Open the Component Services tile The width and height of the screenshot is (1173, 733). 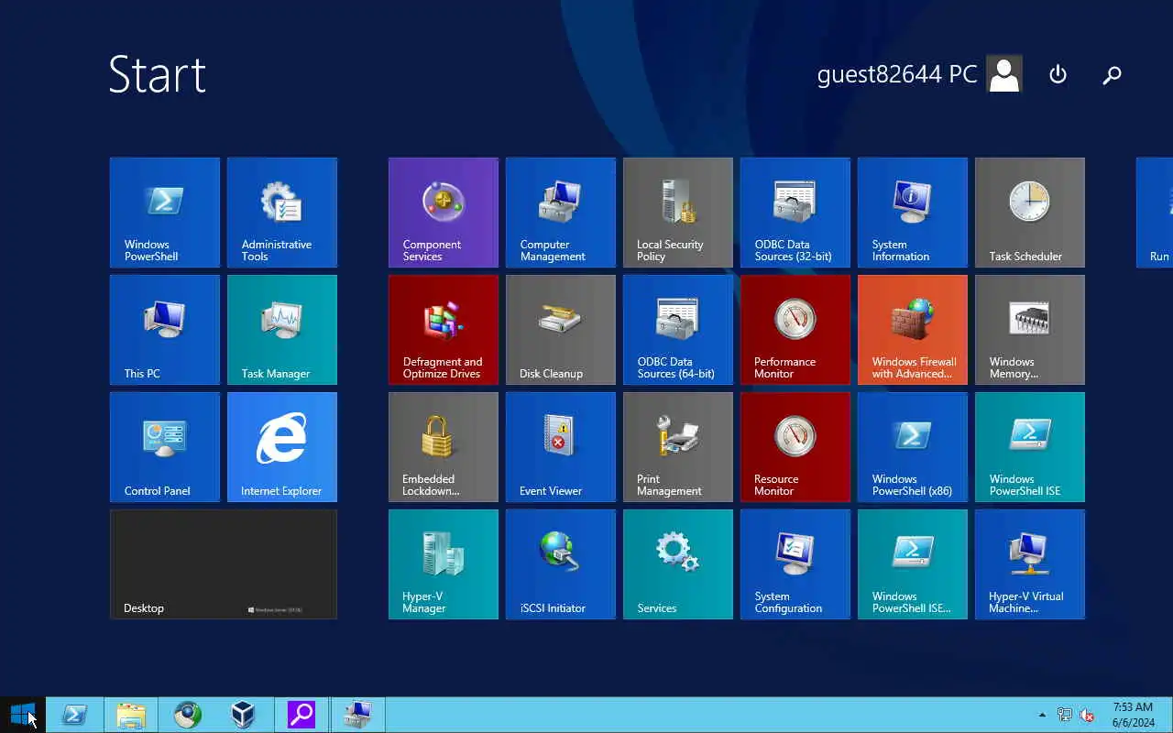[x=444, y=213]
